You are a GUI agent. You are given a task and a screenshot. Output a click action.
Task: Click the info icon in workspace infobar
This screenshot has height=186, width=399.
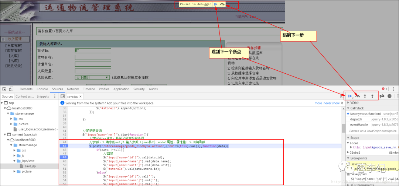(62, 103)
